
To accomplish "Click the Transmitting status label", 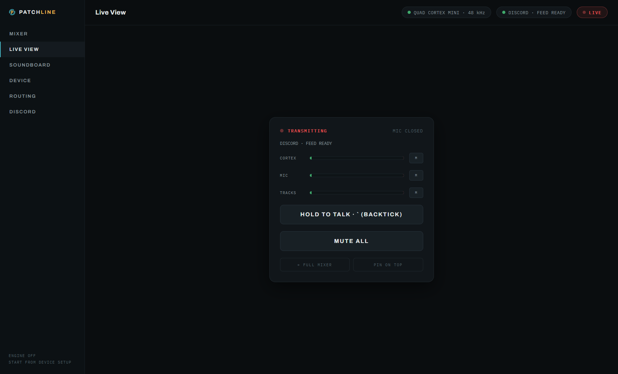I will pos(307,131).
